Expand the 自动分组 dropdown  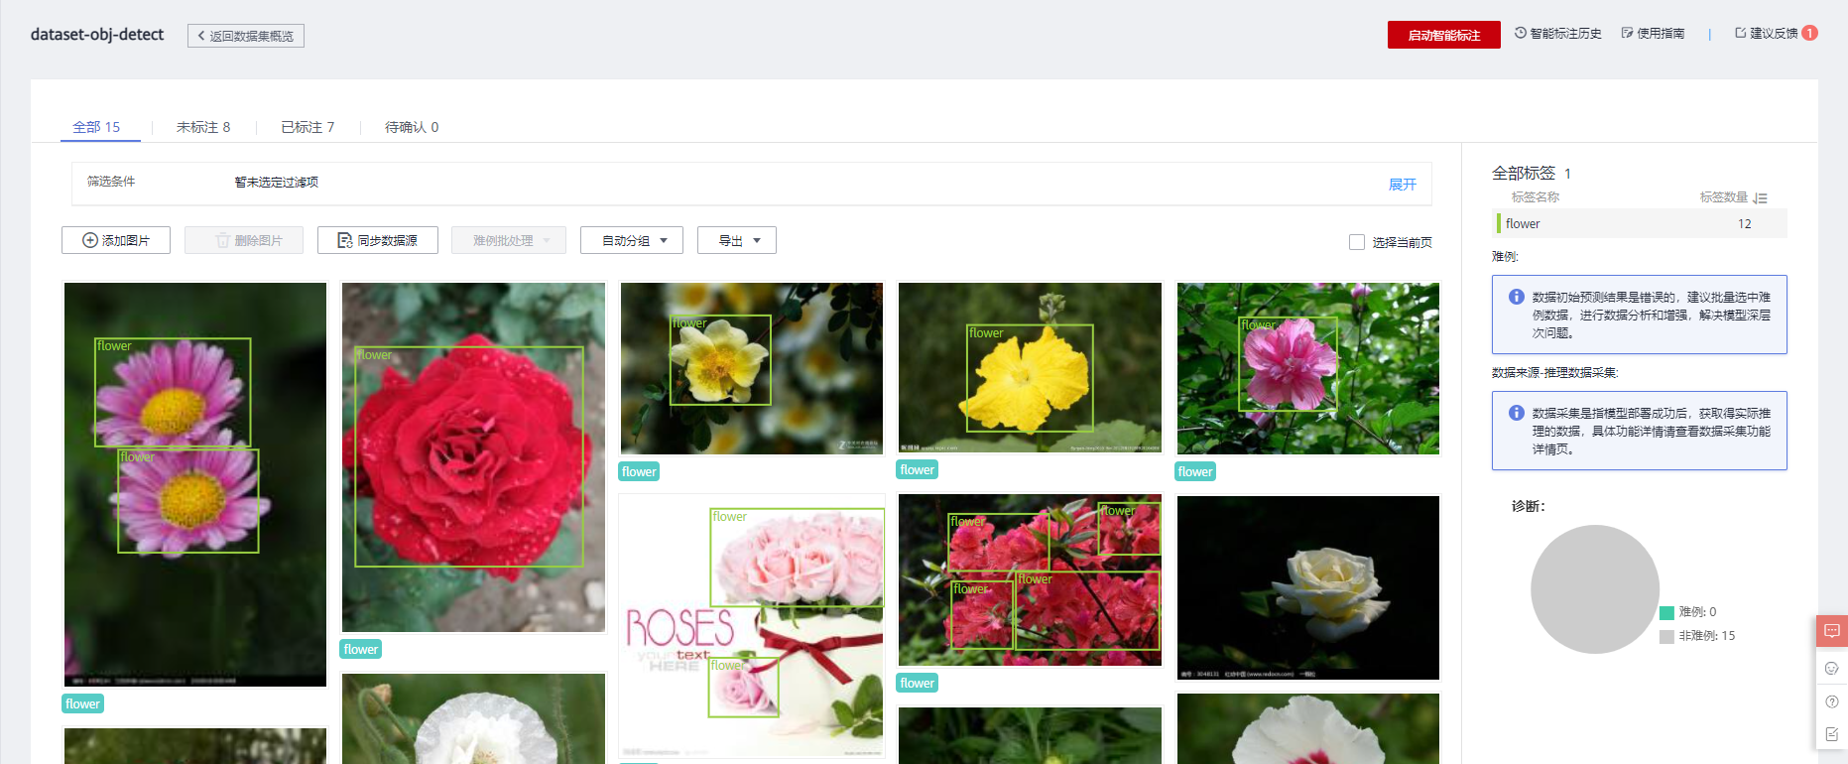coord(632,240)
